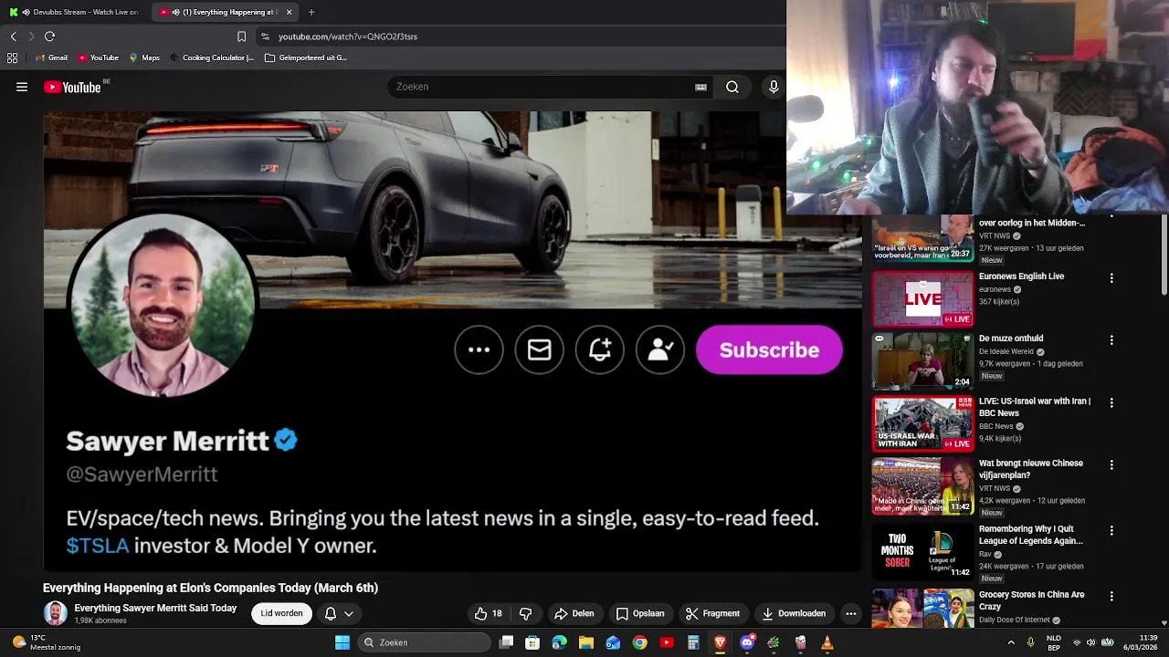Open the over oorlog in het Midden video title
This screenshot has width=1169, height=657.
pyautogui.click(x=1032, y=223)
